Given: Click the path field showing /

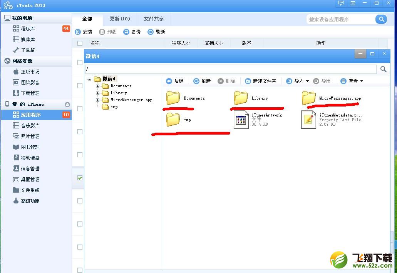Looking at the screenshot, I should [x=231, y=69].
